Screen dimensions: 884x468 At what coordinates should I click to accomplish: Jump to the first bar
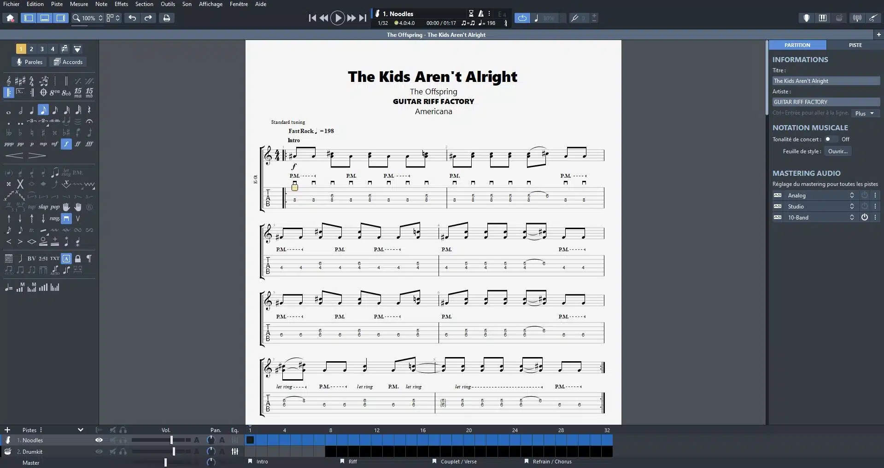[312, 18]
